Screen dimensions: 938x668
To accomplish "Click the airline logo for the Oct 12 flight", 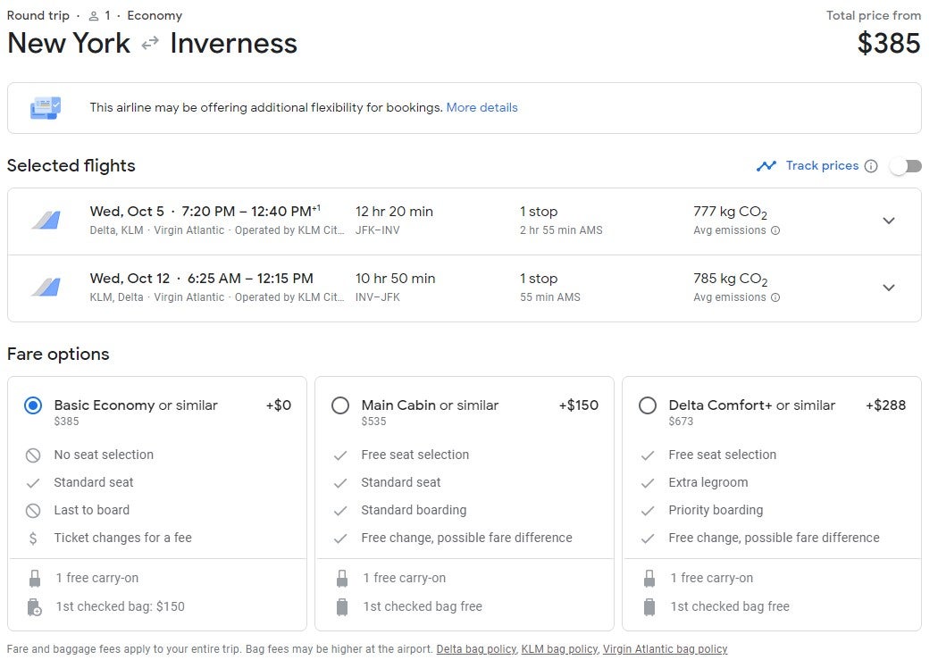I will [x=46, y=288].
